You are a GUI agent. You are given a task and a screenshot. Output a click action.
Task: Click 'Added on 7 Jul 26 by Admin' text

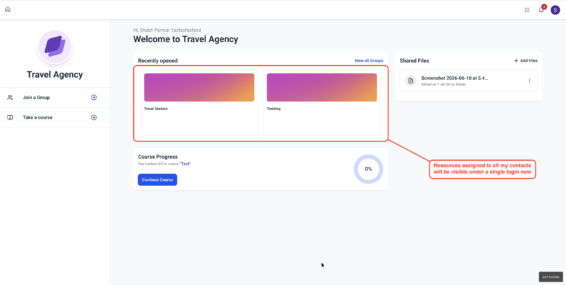click(x=443, y=84)
